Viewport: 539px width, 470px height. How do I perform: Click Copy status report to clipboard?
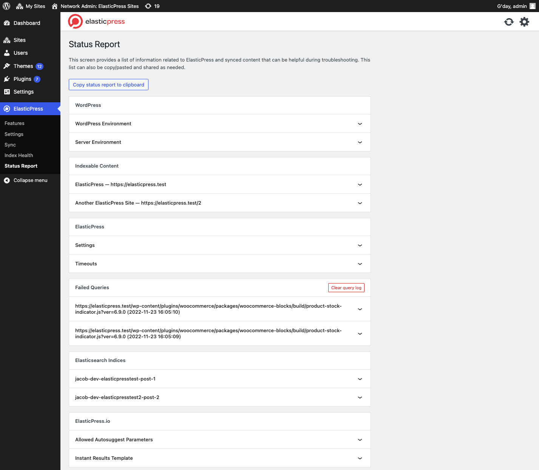108,85
